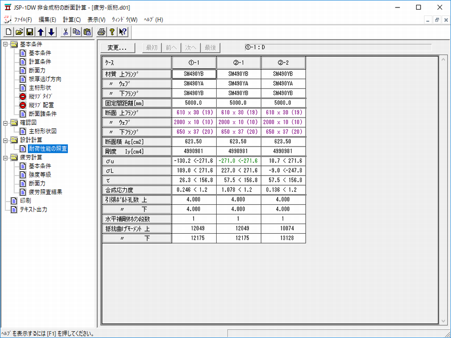Open the 計算(C) menu
451x338 pixels.
[72, 20]
